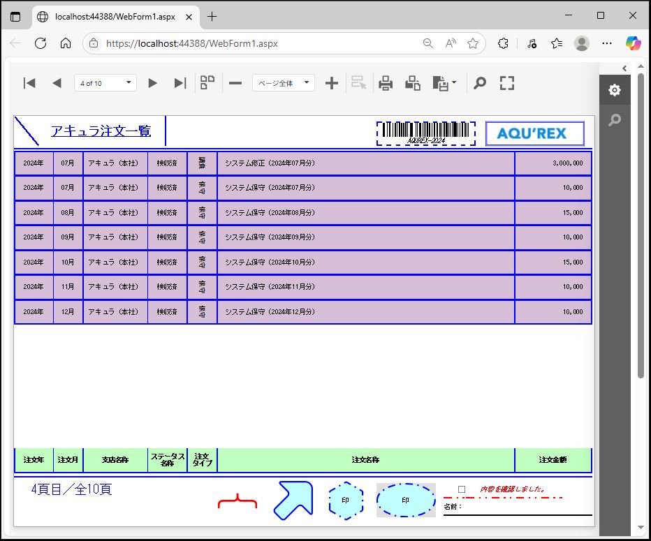Screen dimensions: 651x541
Task: Open the search tab in the sidebar
Action: click(614, 120)
